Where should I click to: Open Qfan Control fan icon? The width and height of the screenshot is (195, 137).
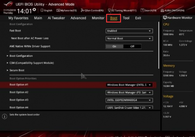pos(82,10)
